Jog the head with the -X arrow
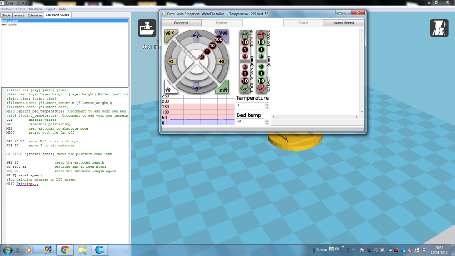Viewport: 455px width, 256px height. (171, 61)
